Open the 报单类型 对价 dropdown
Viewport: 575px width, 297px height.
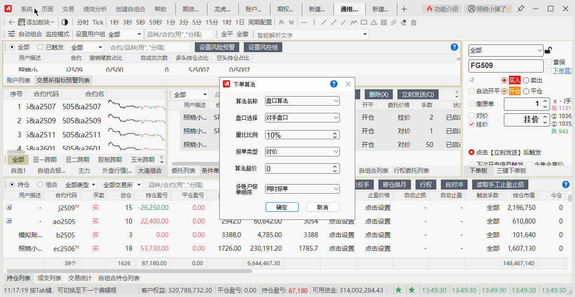pyautogui.click(x=302, y=151)
